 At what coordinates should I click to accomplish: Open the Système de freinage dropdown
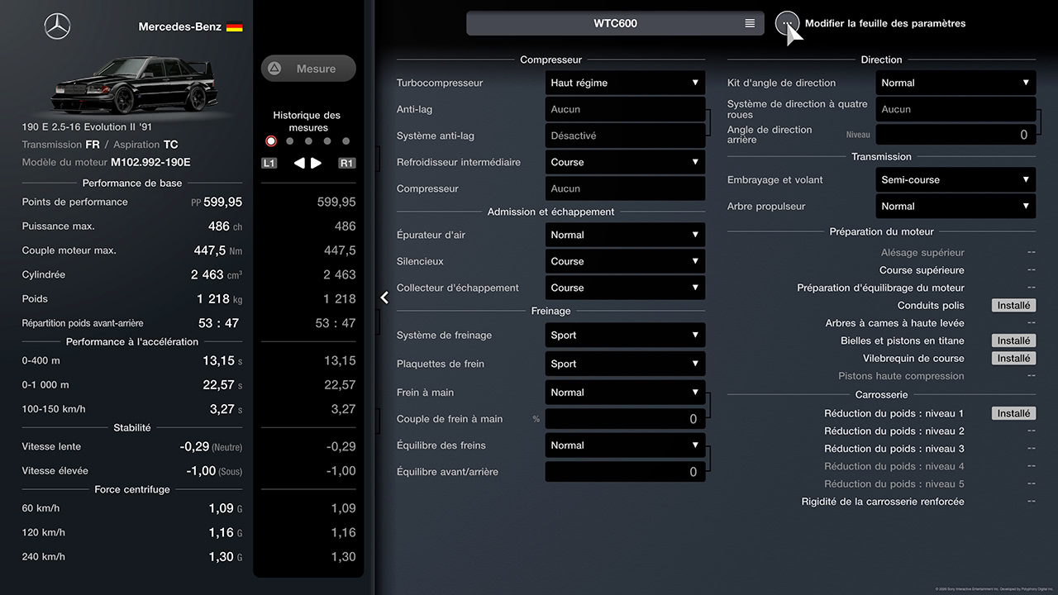click(x=625, y=335)
